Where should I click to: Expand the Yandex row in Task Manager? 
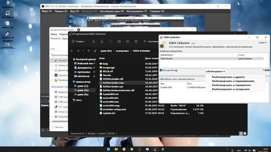click(x=52, y=65)
